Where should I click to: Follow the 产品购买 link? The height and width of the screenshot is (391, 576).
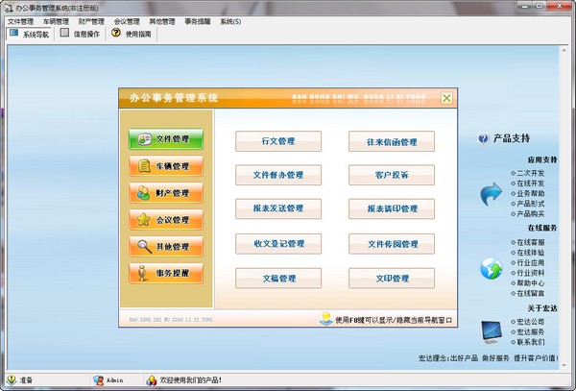531,214
